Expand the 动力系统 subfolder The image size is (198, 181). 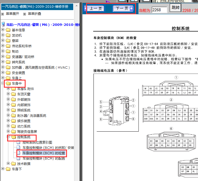click(x=8, y=126)
